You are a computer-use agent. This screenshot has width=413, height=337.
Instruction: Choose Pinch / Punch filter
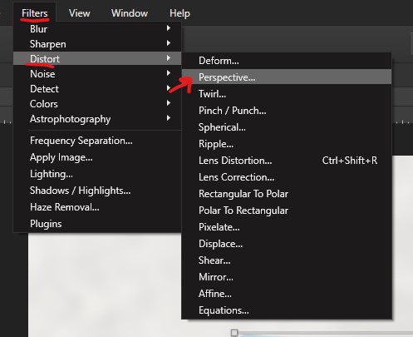[287, 111]
